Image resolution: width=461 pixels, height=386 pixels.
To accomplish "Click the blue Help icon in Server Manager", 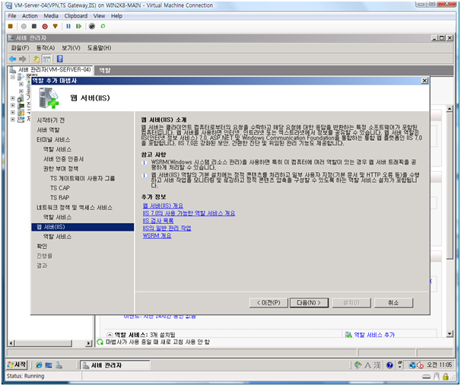I will tap(60, 59).
